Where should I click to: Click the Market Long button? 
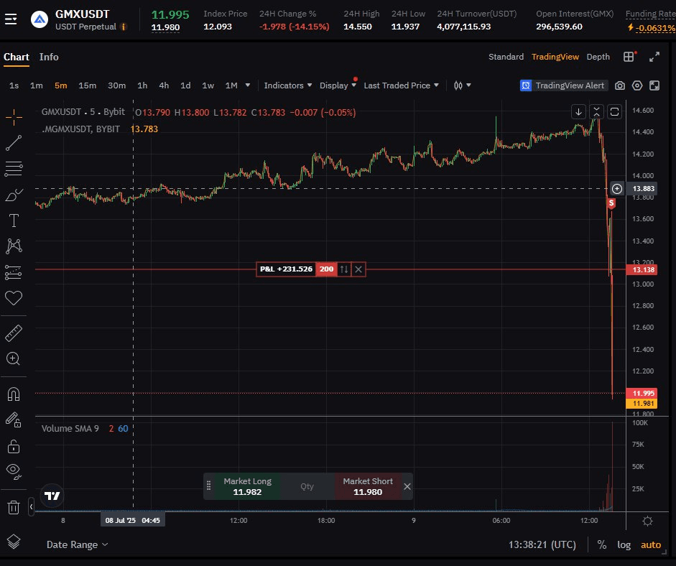[247, 486]
